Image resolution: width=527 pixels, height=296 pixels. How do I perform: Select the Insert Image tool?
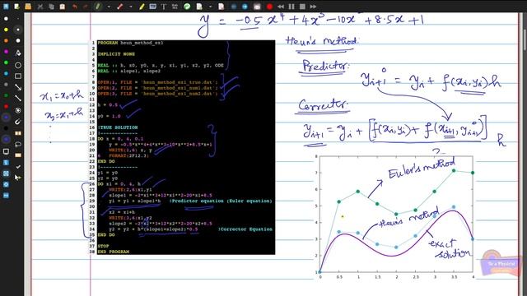152,7
